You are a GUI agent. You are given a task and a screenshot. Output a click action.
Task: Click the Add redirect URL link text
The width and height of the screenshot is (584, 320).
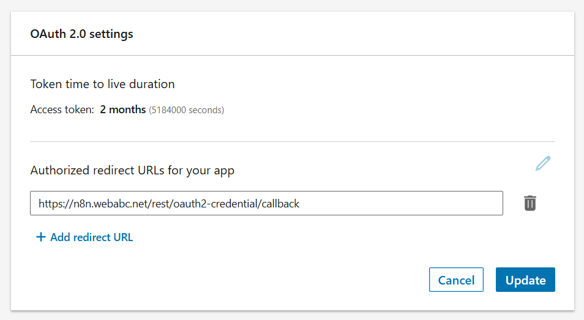pyautogui.click(x=91, y=237)
